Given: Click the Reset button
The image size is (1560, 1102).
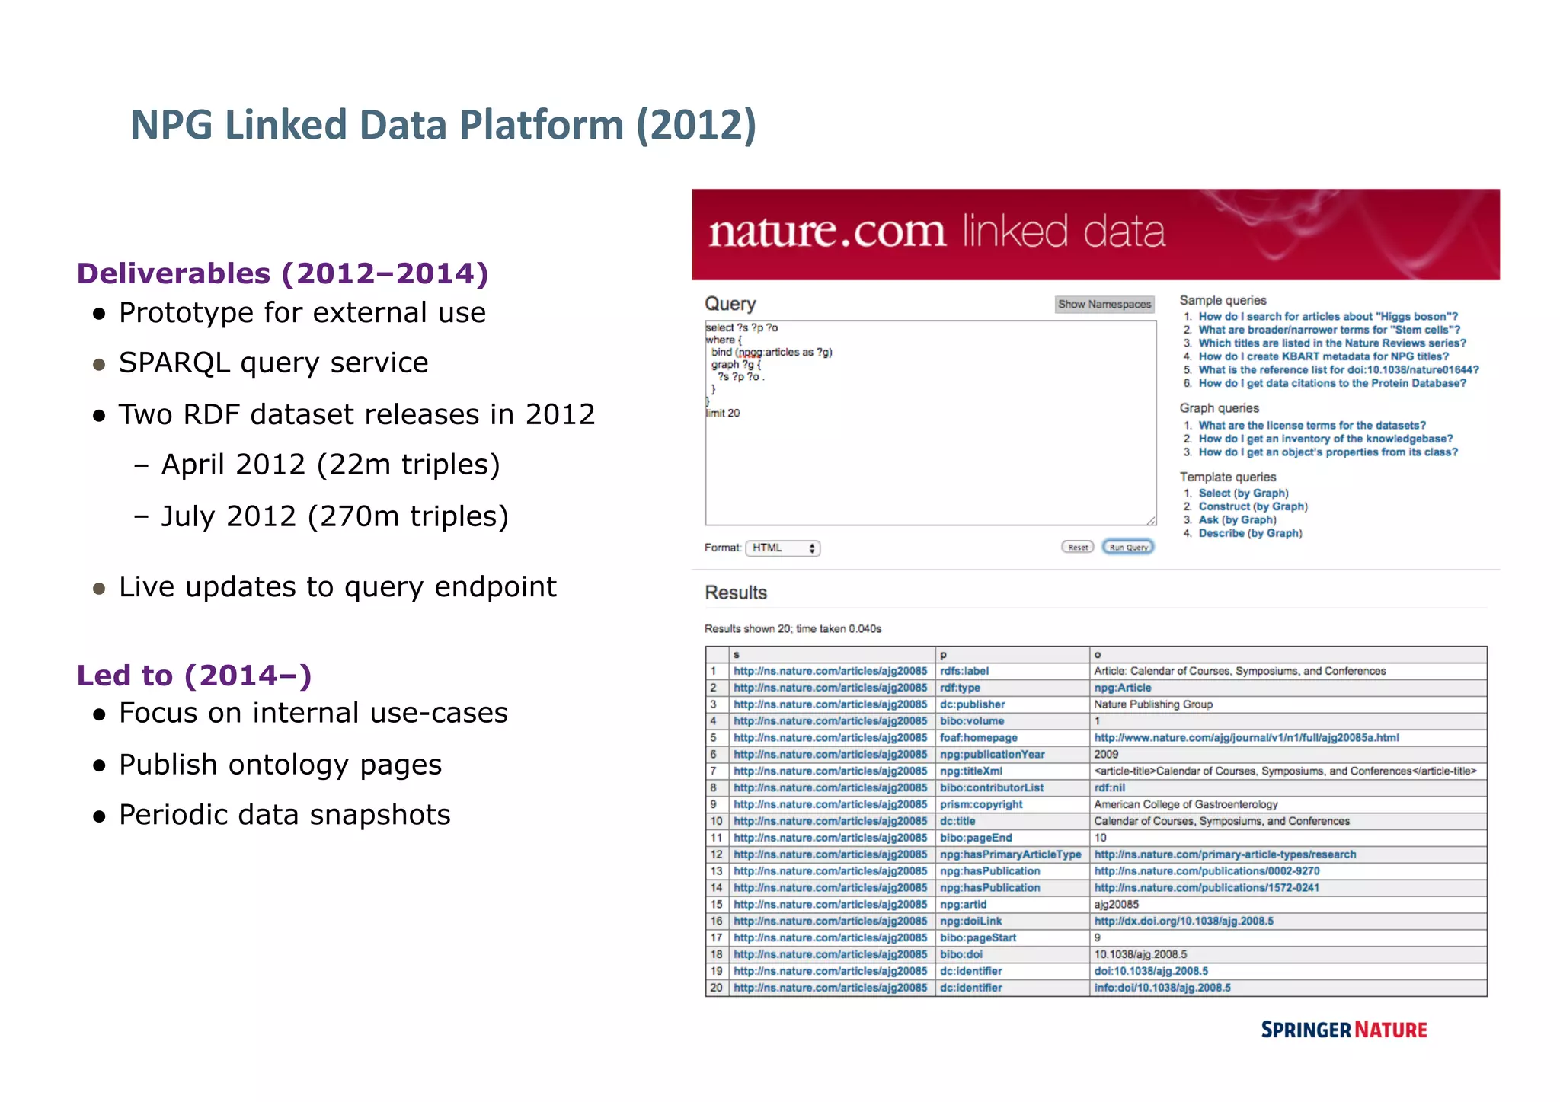Looking at the screenshot, I should tap(1078, 547).
